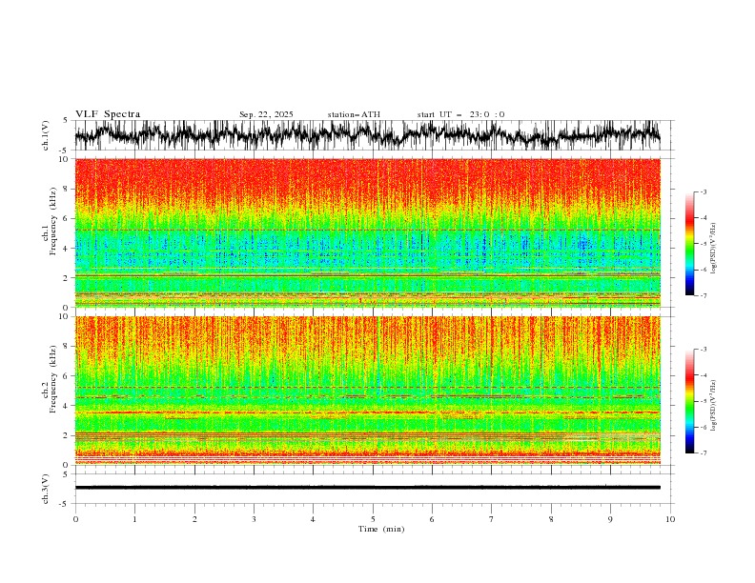Click time axis tick label "10"
Viewport: 755px width, 583px height.
[x=670, y=519]
